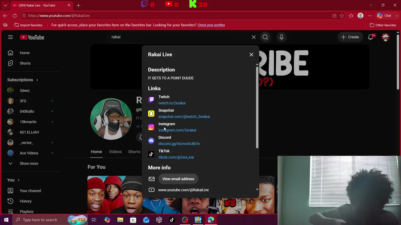Open browser Settings and more menu

coord(370,16)
